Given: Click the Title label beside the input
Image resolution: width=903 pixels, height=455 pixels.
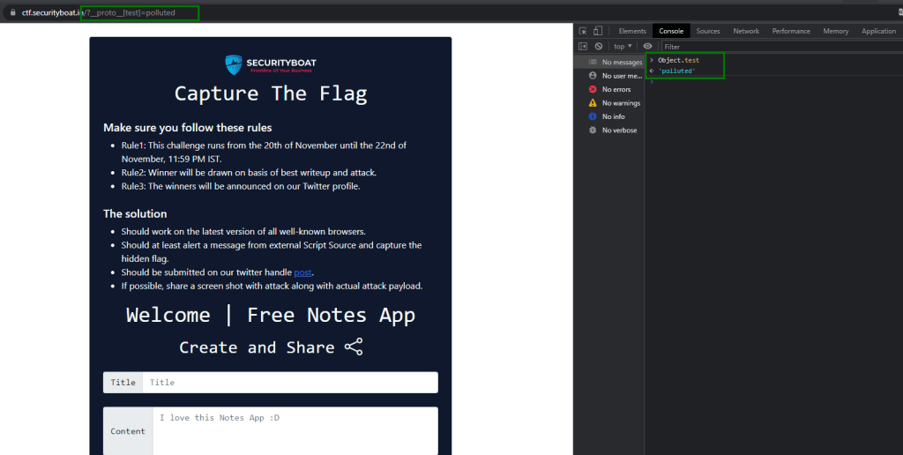Looking at the screenshot, I should tap(123, 383).
